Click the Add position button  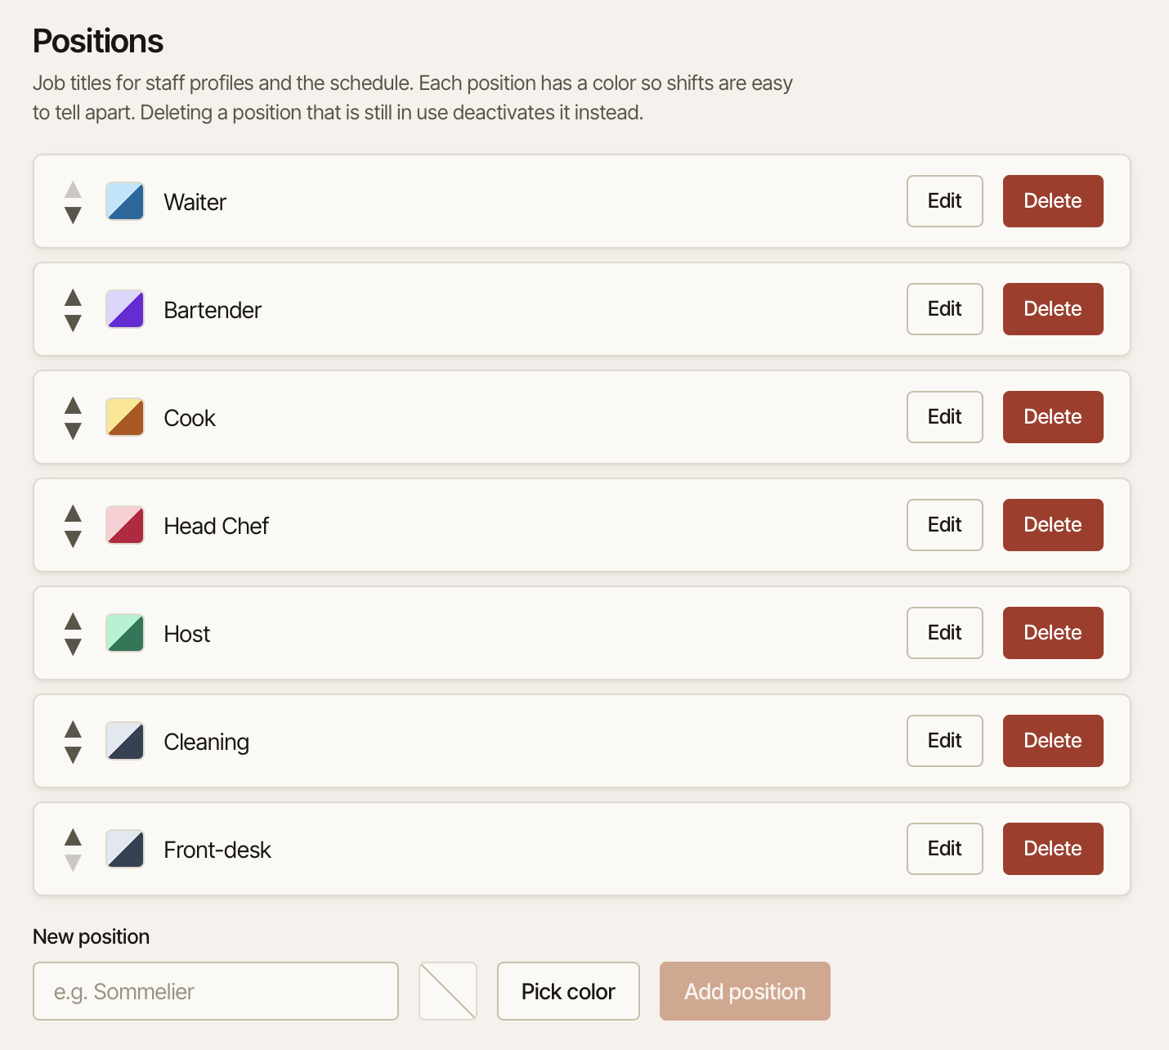click(x=745, y=991)
